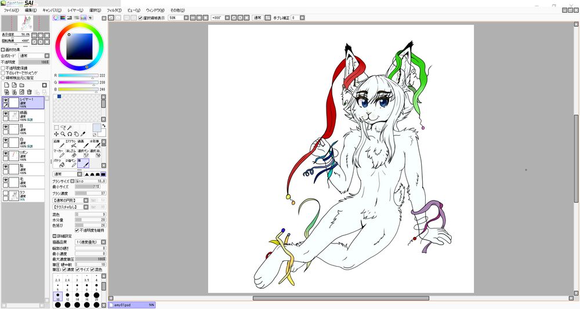This screenshot has width=580, height=309.
Task: Create a new layer folder
Action: [x=22, y=85]
